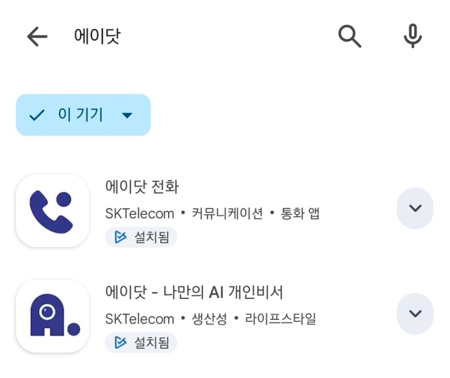Image resolution: width=450 pixels, height=378 pixels.
Task: Tap Play badge icon beside second 설치됨
Action: coord(121,342)
